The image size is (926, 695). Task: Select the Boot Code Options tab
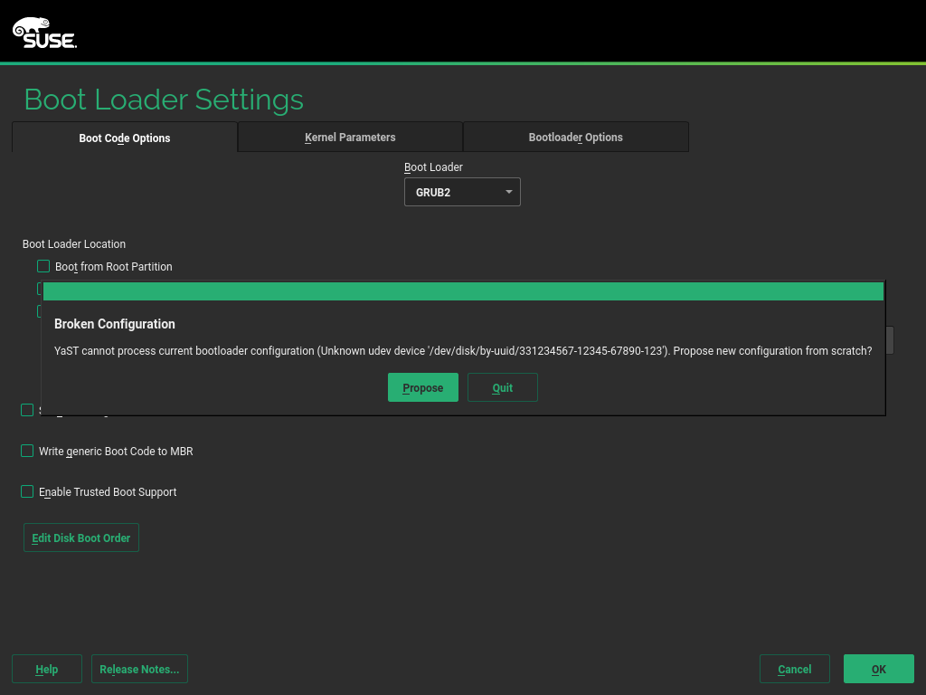point(125,138)
